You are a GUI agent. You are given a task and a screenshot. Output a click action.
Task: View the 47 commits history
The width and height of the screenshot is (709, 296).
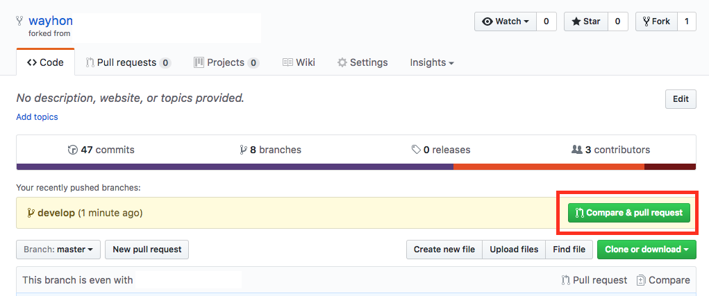click(101, 150)
